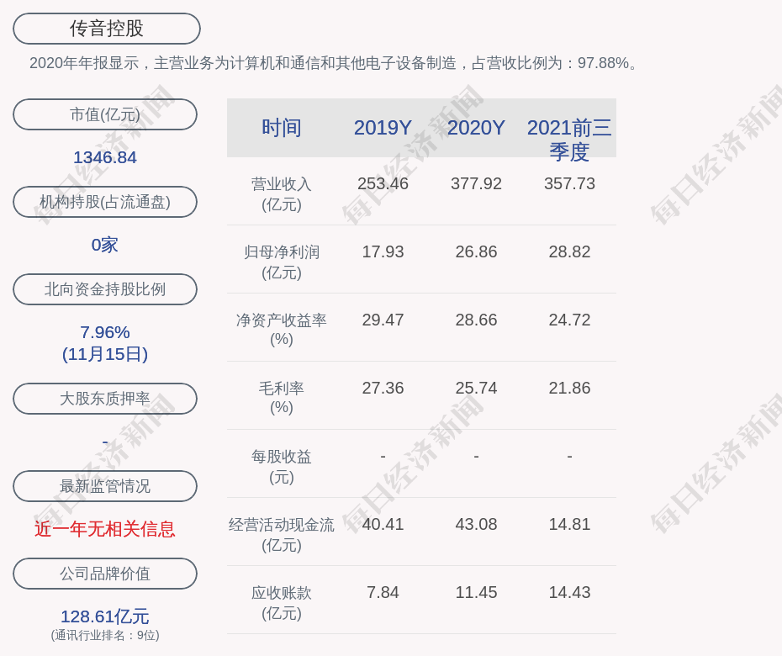Viewport: 782px width, 656px height.
Task: Click the 大股东质押率 label pill
Action: (105, 399)
